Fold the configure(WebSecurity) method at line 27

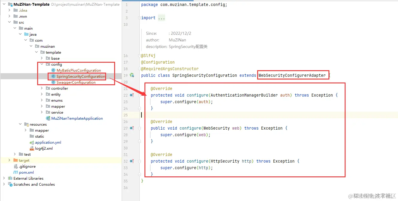pos(139,128)
